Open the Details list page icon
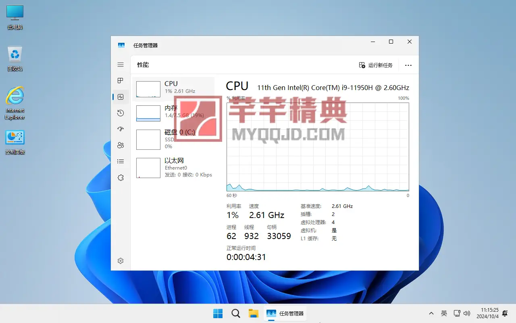 tap(121, 161)
